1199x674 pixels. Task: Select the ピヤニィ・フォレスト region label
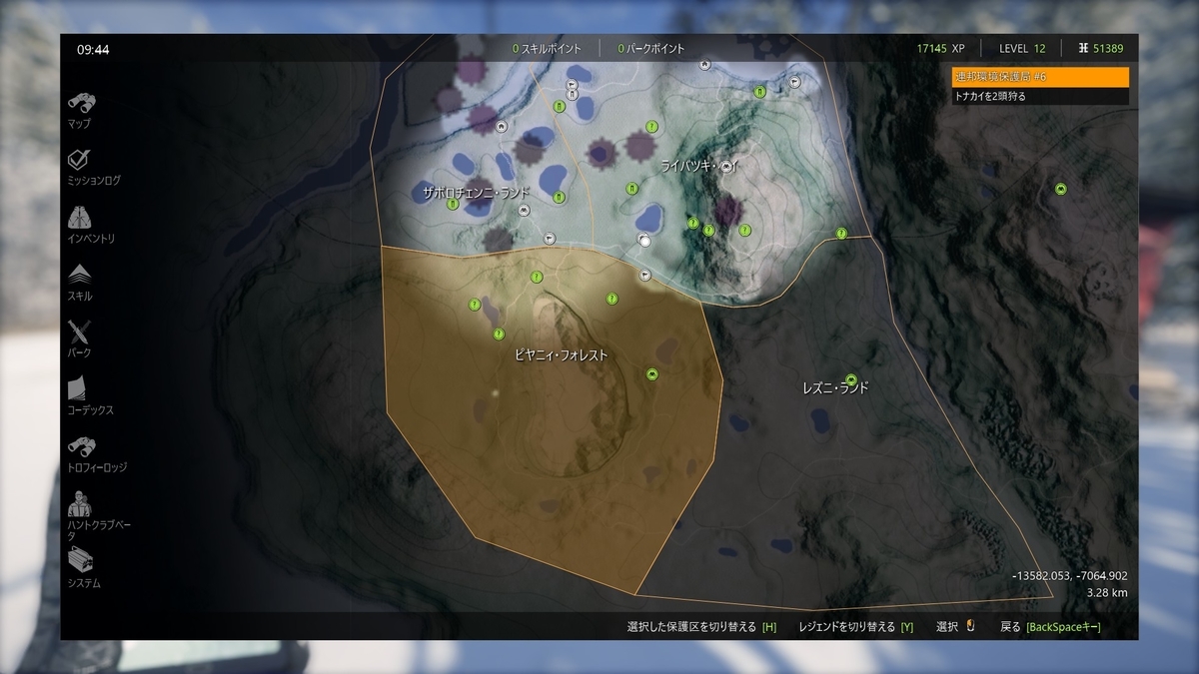(561, 354)
